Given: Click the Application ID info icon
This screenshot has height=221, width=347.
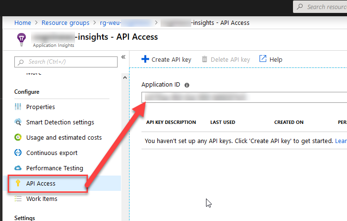Looking at the screenshot, I should 187,85.
